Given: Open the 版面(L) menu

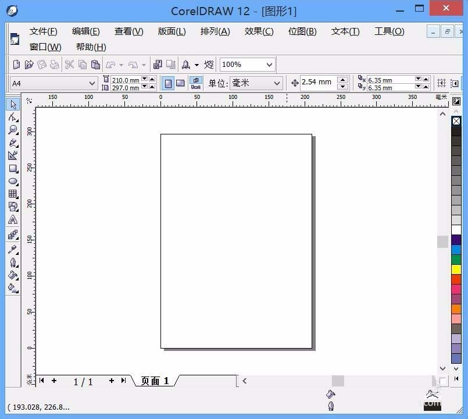Looking at the screenshot, I should coord(172,31).
